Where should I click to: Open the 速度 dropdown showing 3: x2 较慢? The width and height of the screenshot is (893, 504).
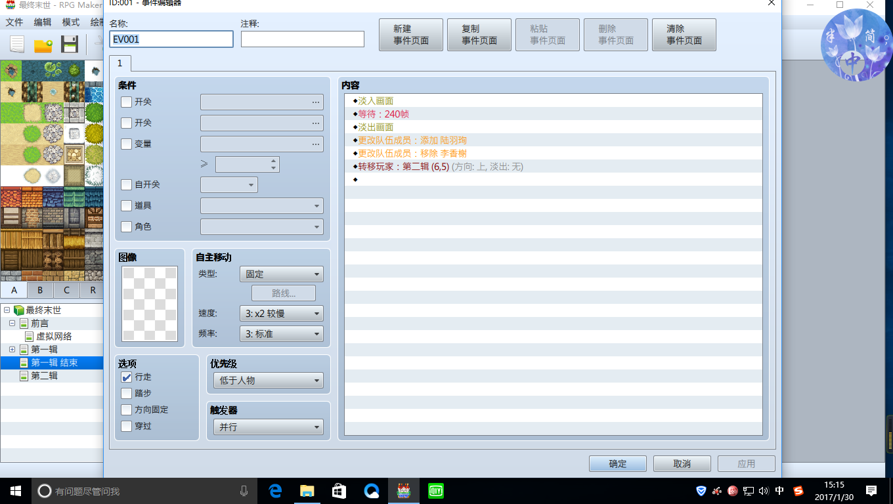pos(282,314)
